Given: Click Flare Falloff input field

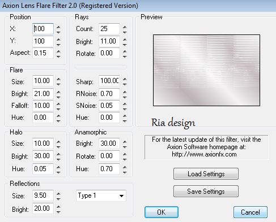Looking at the screenshot, I should (43, 106).
